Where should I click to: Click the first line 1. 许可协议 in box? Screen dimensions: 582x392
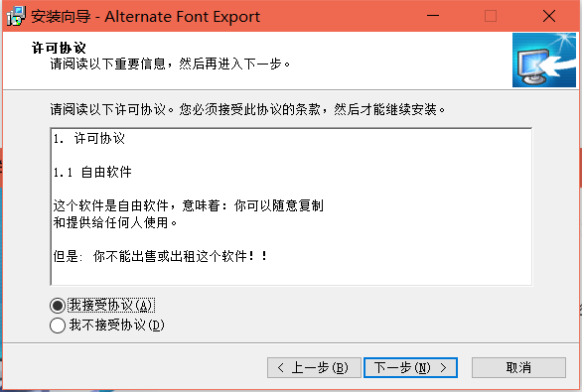(89, 138)
